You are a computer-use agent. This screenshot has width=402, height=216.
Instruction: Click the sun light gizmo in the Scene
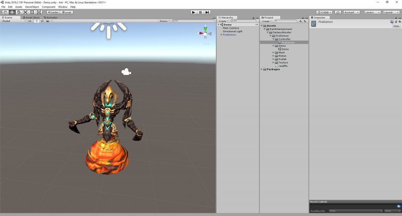(x=108, y=30)
